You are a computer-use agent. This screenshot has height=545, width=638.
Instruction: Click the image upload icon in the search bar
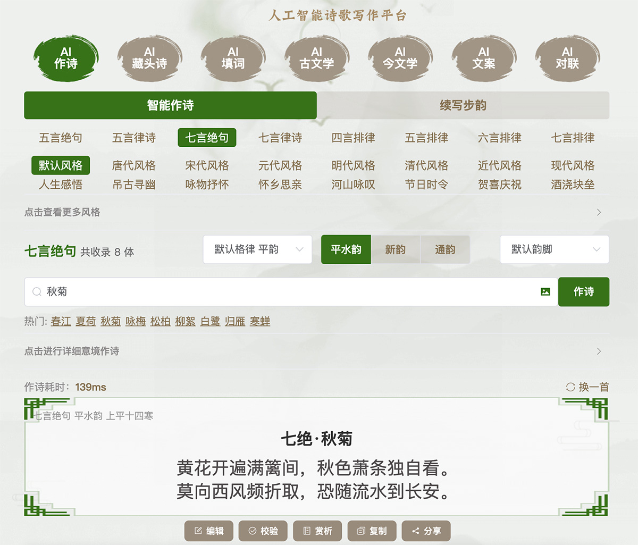click(544, 291)
